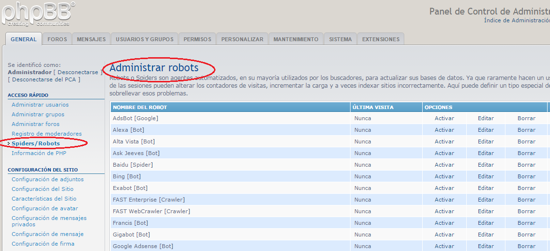Open Registro de moderadores link
This screenshot has height=251, width=550.
46,134
